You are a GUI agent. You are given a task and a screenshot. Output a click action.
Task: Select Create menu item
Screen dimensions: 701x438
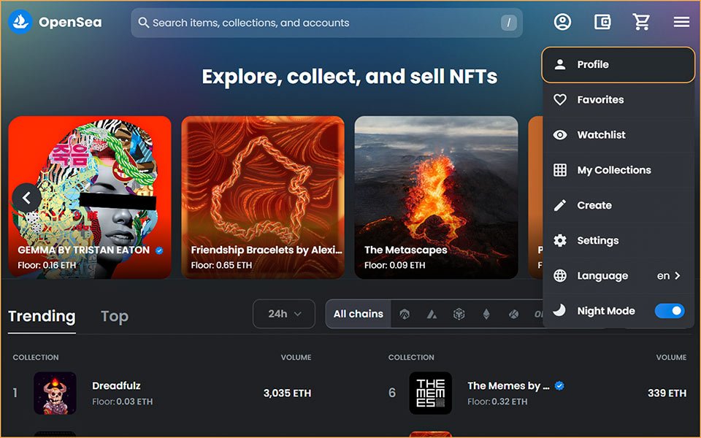[x=618, y=205]
